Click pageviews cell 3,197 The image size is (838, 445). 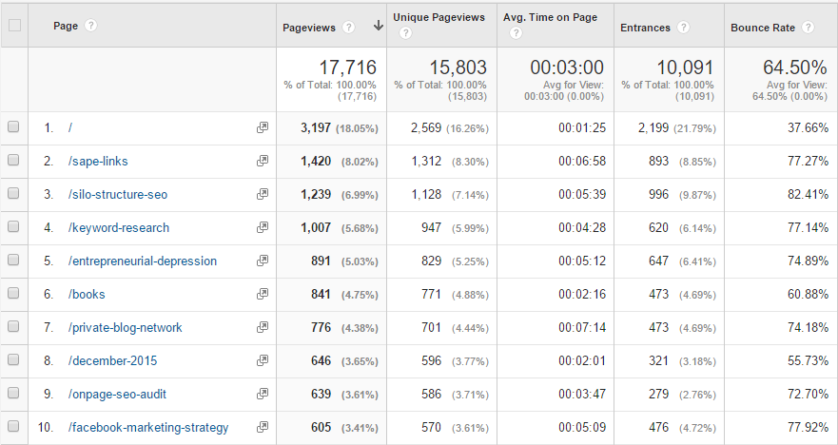pos(316,127)
